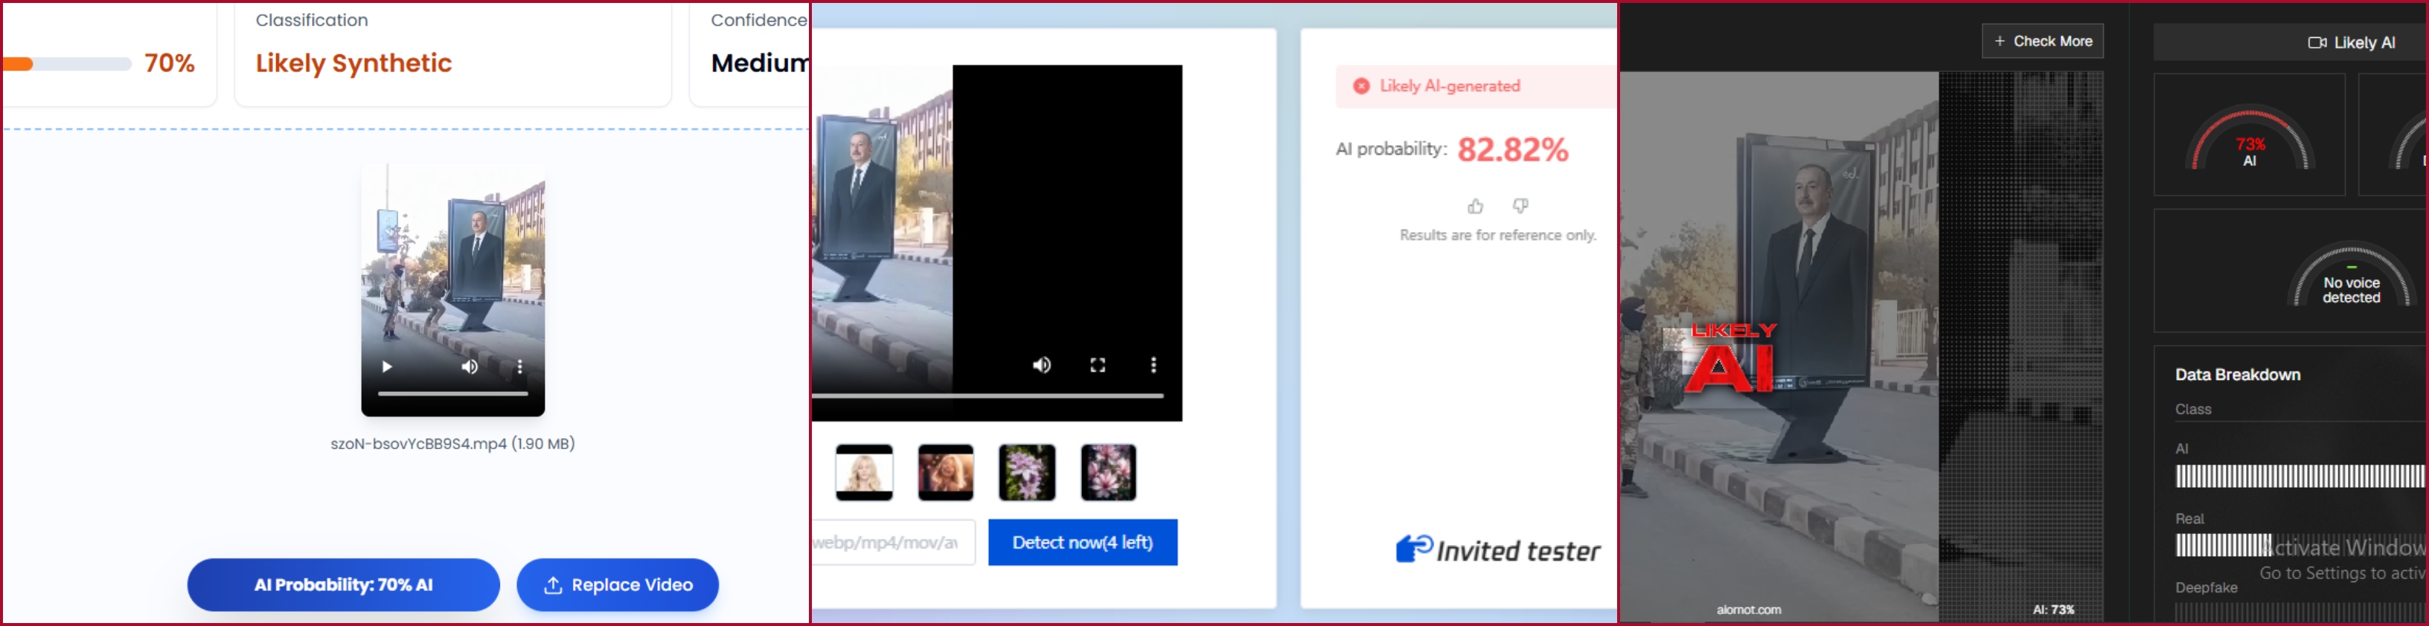Select the light purple flower sample thumbnail
This screenshot has width=2429, height=626.
pyautogui.click(x=1027, y=473)
